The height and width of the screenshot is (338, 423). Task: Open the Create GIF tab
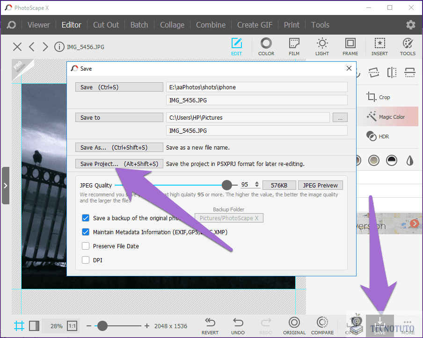[x=255, y=25]
